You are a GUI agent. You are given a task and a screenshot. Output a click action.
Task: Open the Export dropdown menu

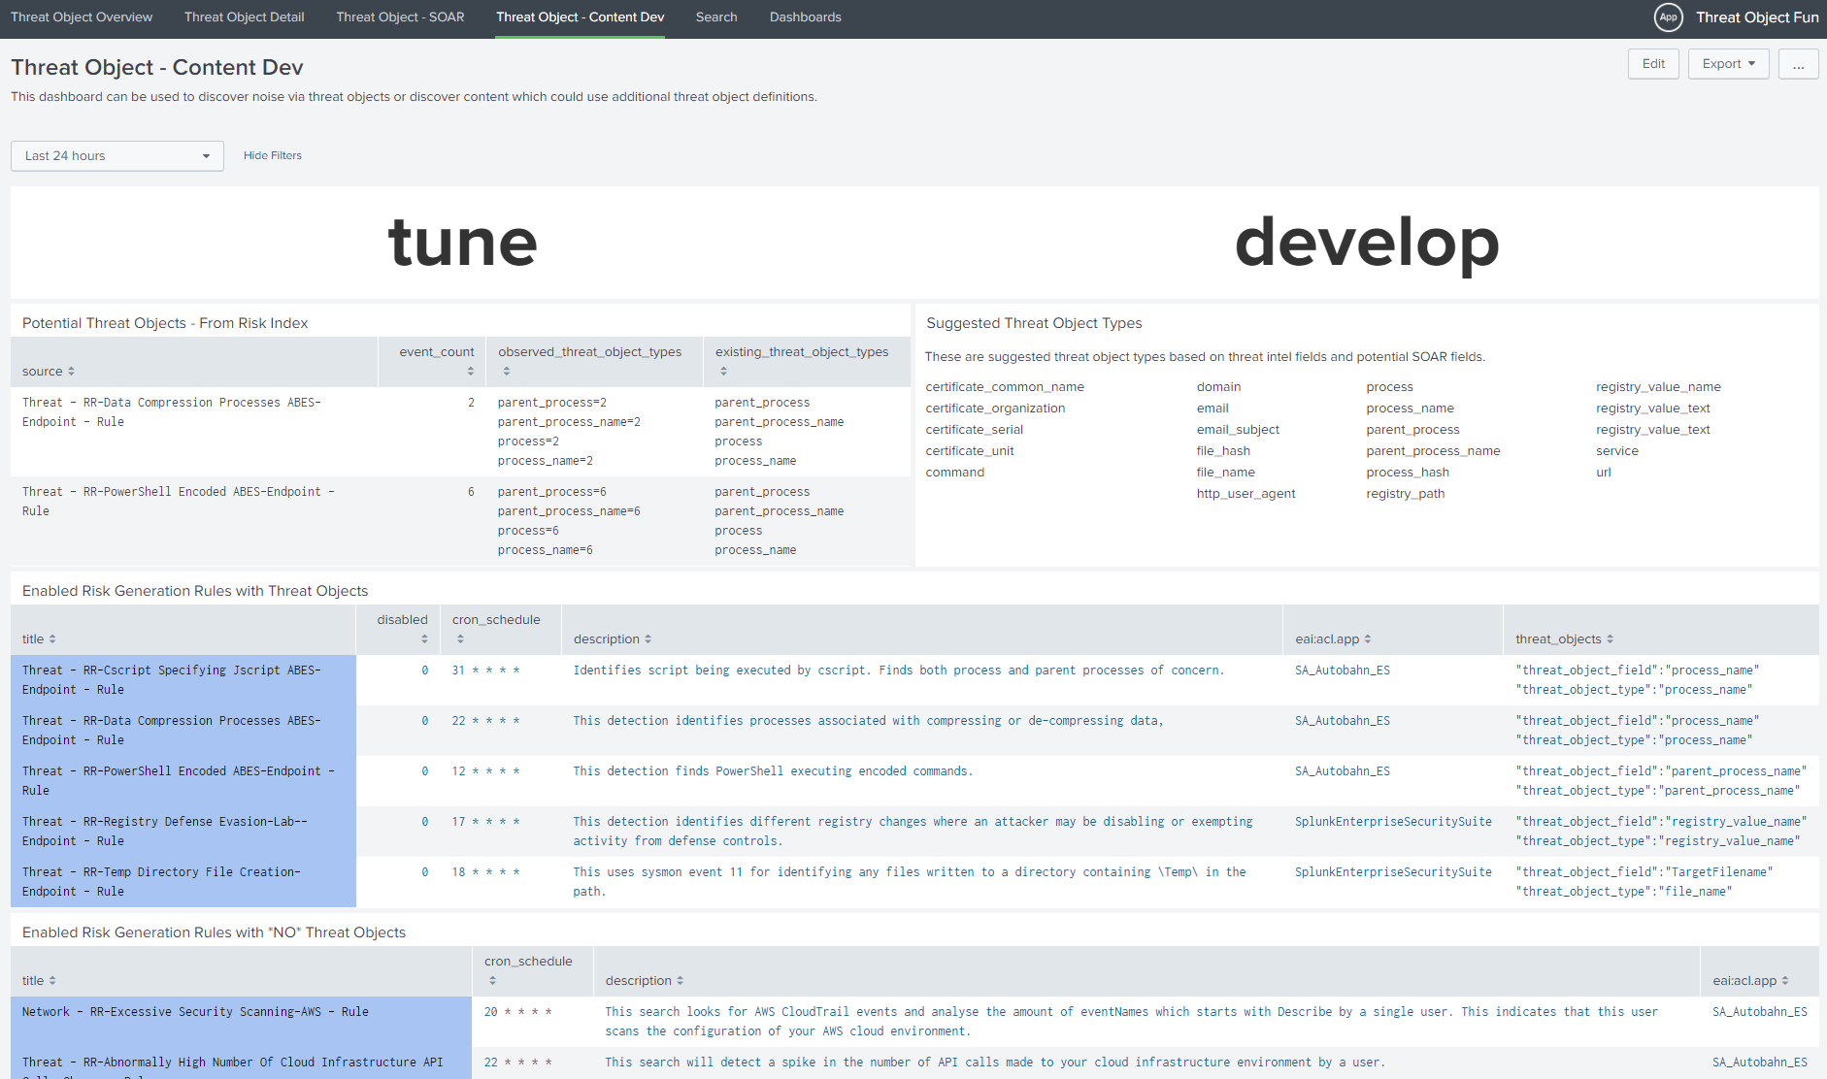[x=1729, y=64]
